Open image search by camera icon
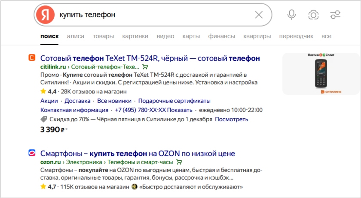 [314, 15]
